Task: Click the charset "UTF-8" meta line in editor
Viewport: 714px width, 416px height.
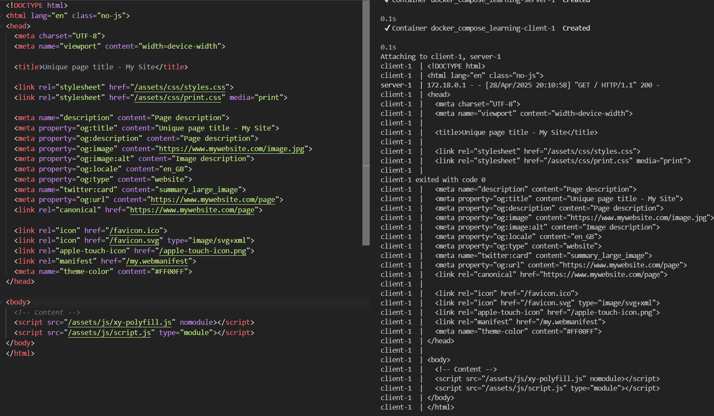Action: pyautogui.click(x=59, y=36)
